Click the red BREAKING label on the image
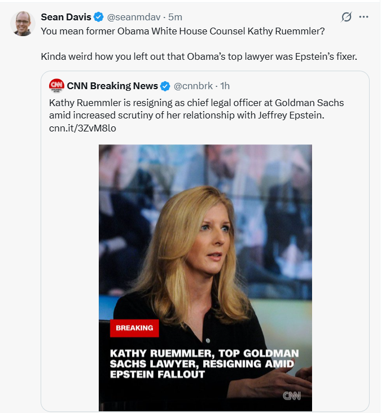The width and height of the screenshot is (386, 413). [134, 328]
